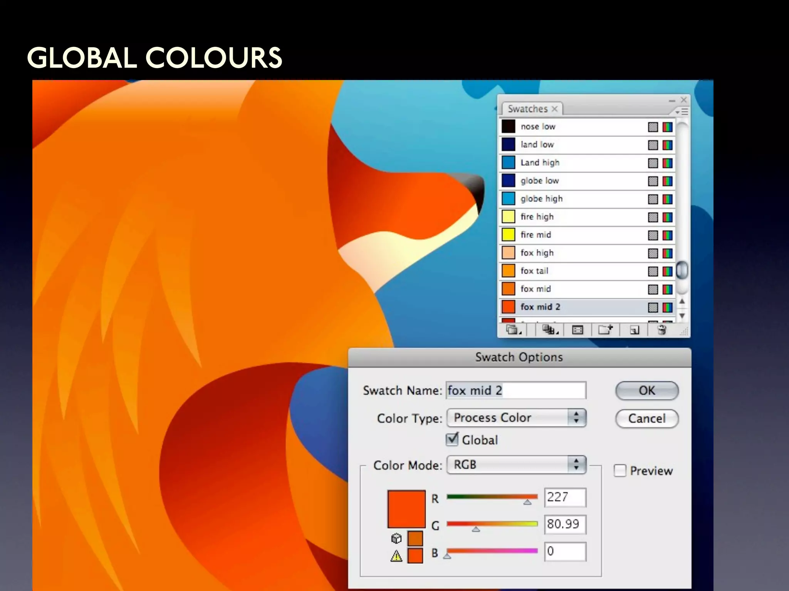Select the 'fox high' swatch row
Screen dimensions: 789x591
[x=587, y=253]
